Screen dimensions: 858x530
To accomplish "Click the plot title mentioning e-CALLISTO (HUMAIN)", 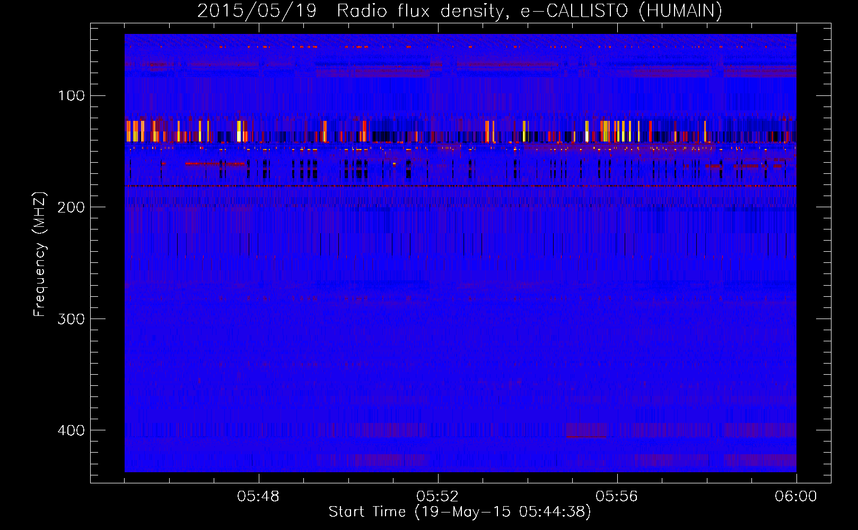I will [x=460, y=11].
